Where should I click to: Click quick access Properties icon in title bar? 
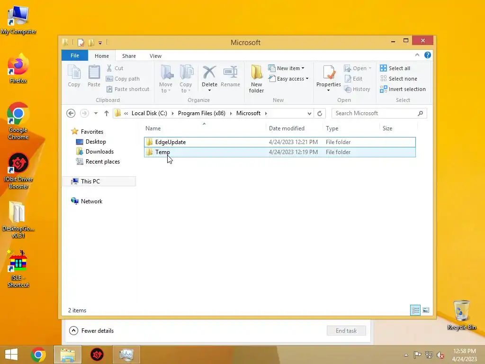81,42
